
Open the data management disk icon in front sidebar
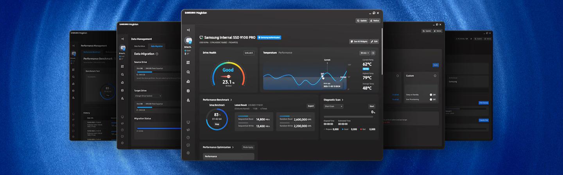tap(188, 91)
